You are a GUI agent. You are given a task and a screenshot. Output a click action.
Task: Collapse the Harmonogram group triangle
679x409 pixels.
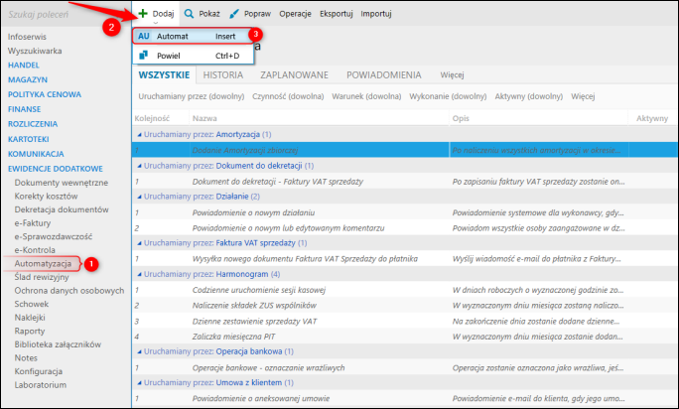coord(139,274)
